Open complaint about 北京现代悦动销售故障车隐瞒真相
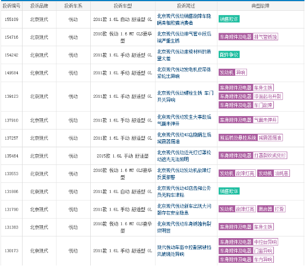Viewport: 305px width, 266px height. (184, 19)
